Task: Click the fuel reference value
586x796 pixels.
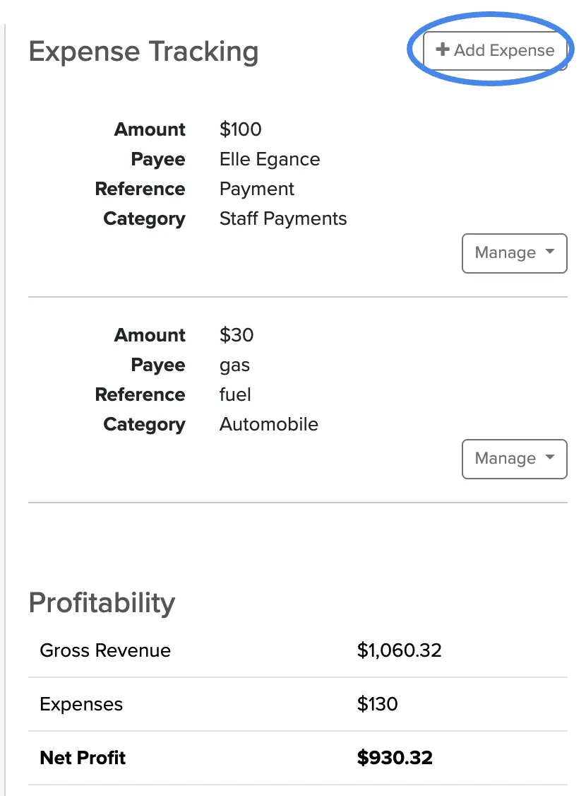Action: [235, 394]
